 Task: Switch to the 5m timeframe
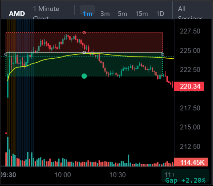[x=122, y=14]
